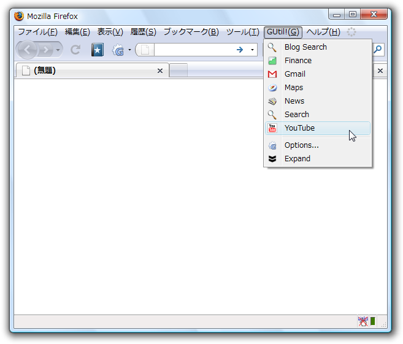
Task: Open the 履歴(S) menu
Action: [x=143, y=32]
